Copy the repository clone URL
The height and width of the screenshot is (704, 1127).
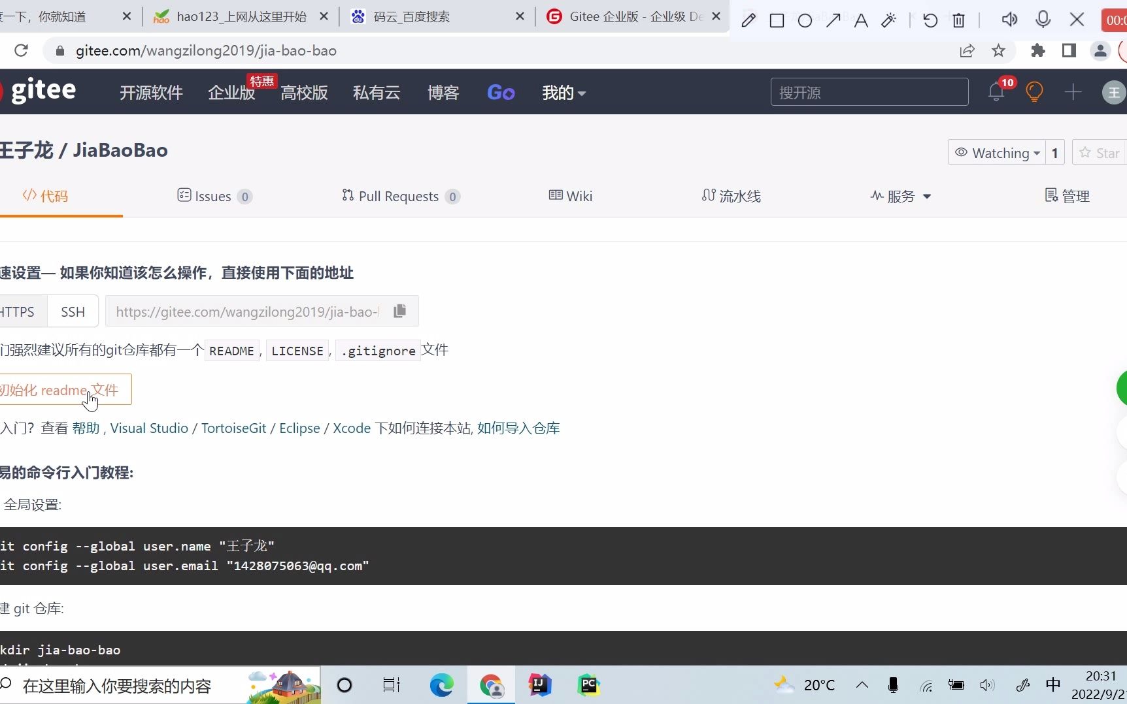pos(399,311)
